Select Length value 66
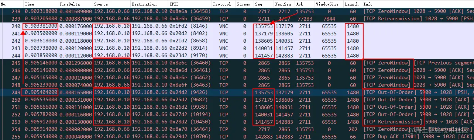 click(353, 137)
